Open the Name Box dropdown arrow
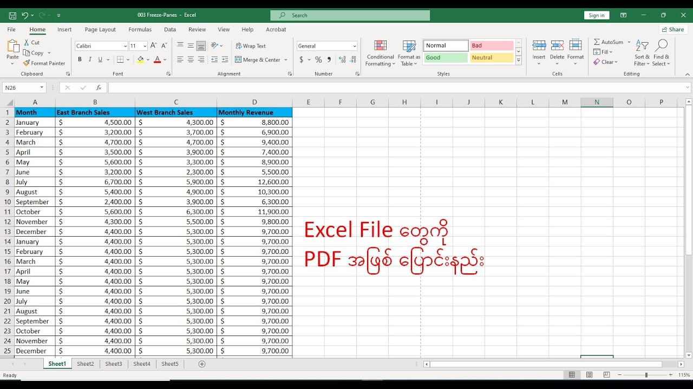693x389 pixels. pos(41,88)
